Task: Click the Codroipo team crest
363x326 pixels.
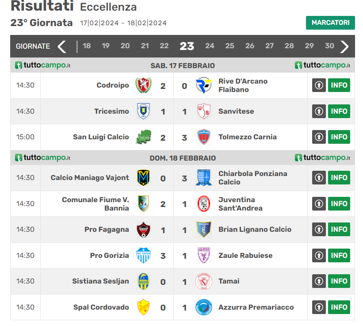Action: click(144, 85)
